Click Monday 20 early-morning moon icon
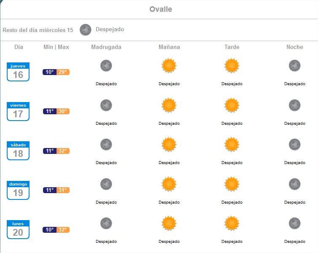The width and height of the screenshot is (318, 253). pos(106,223)
